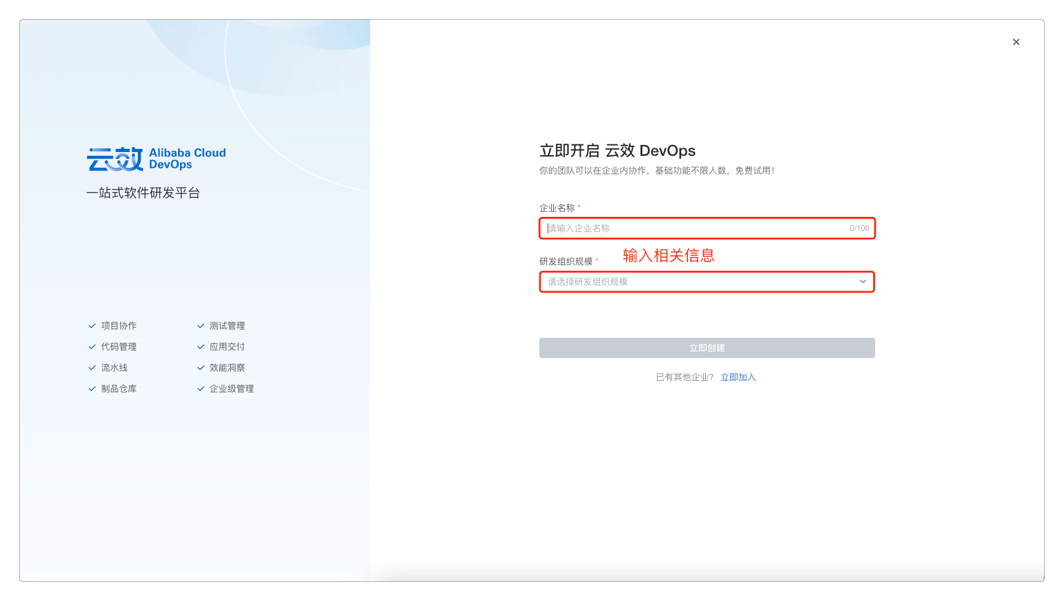Open the 研发组织规模 dropdown
1064x601 pixels.
(707, 282)
